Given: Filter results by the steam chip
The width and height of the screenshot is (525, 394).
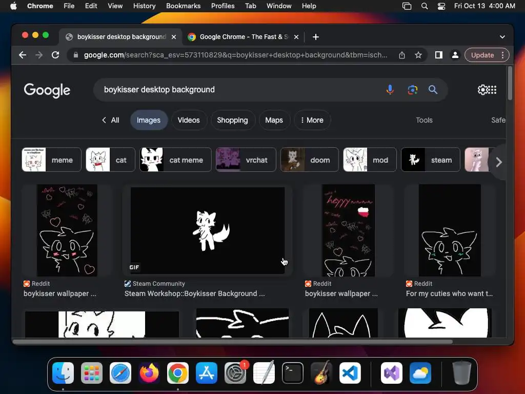Looking at the screenshot, I should click(x=431, y=160).
